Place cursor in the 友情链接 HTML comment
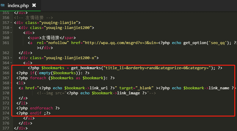The image size is (237, 131). pyautogui.click(x=33, y=17)
